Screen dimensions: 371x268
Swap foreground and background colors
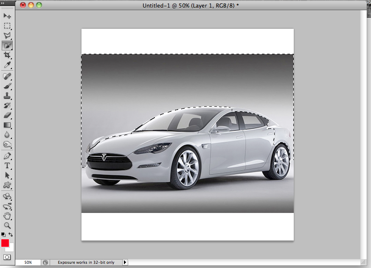[11, 235]
